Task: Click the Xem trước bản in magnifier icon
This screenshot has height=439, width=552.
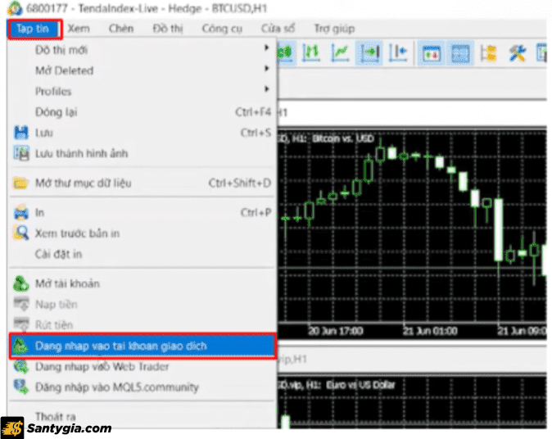Action: (x=20, y=233)
